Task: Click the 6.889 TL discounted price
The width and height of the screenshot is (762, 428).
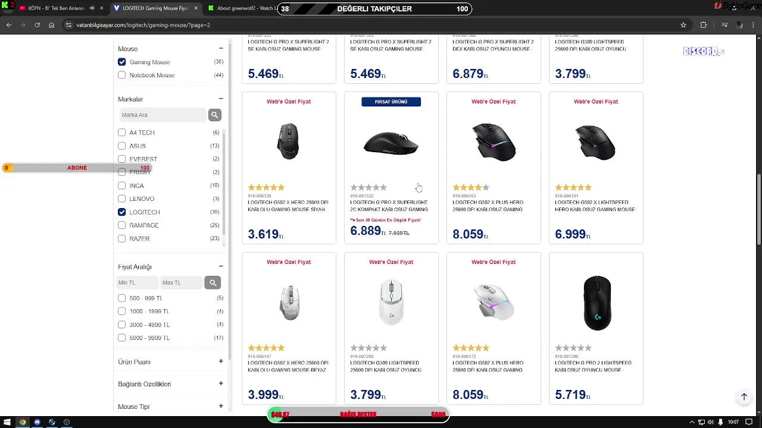Action: (368, 231)
